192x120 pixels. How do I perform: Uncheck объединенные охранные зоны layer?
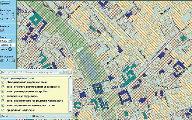[x=3, y=82]
